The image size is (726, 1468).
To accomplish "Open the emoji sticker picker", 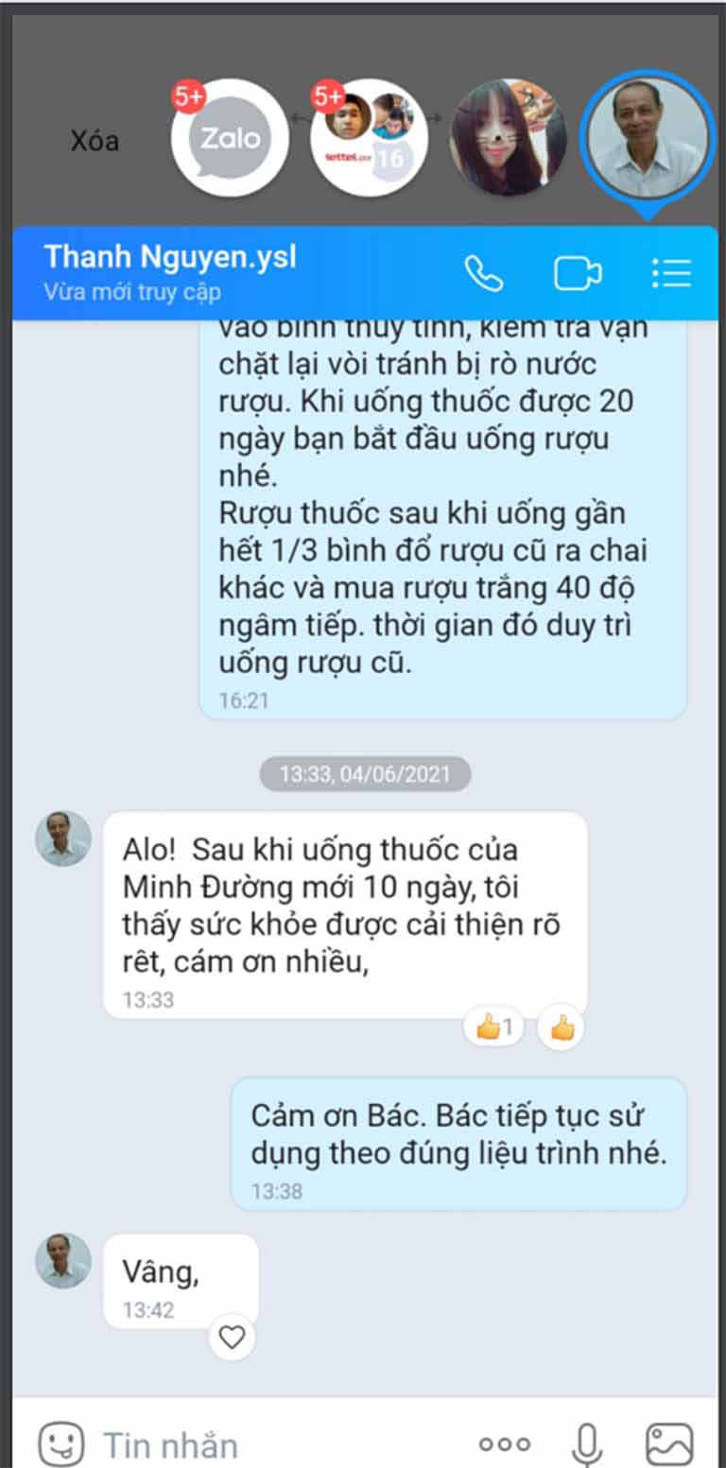I will pos(61,1444).
